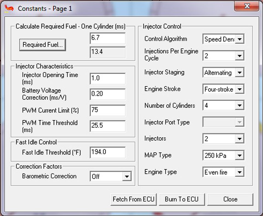Click the Fast Idle Threshold field
Screen dimensions: 263x216
107,152
